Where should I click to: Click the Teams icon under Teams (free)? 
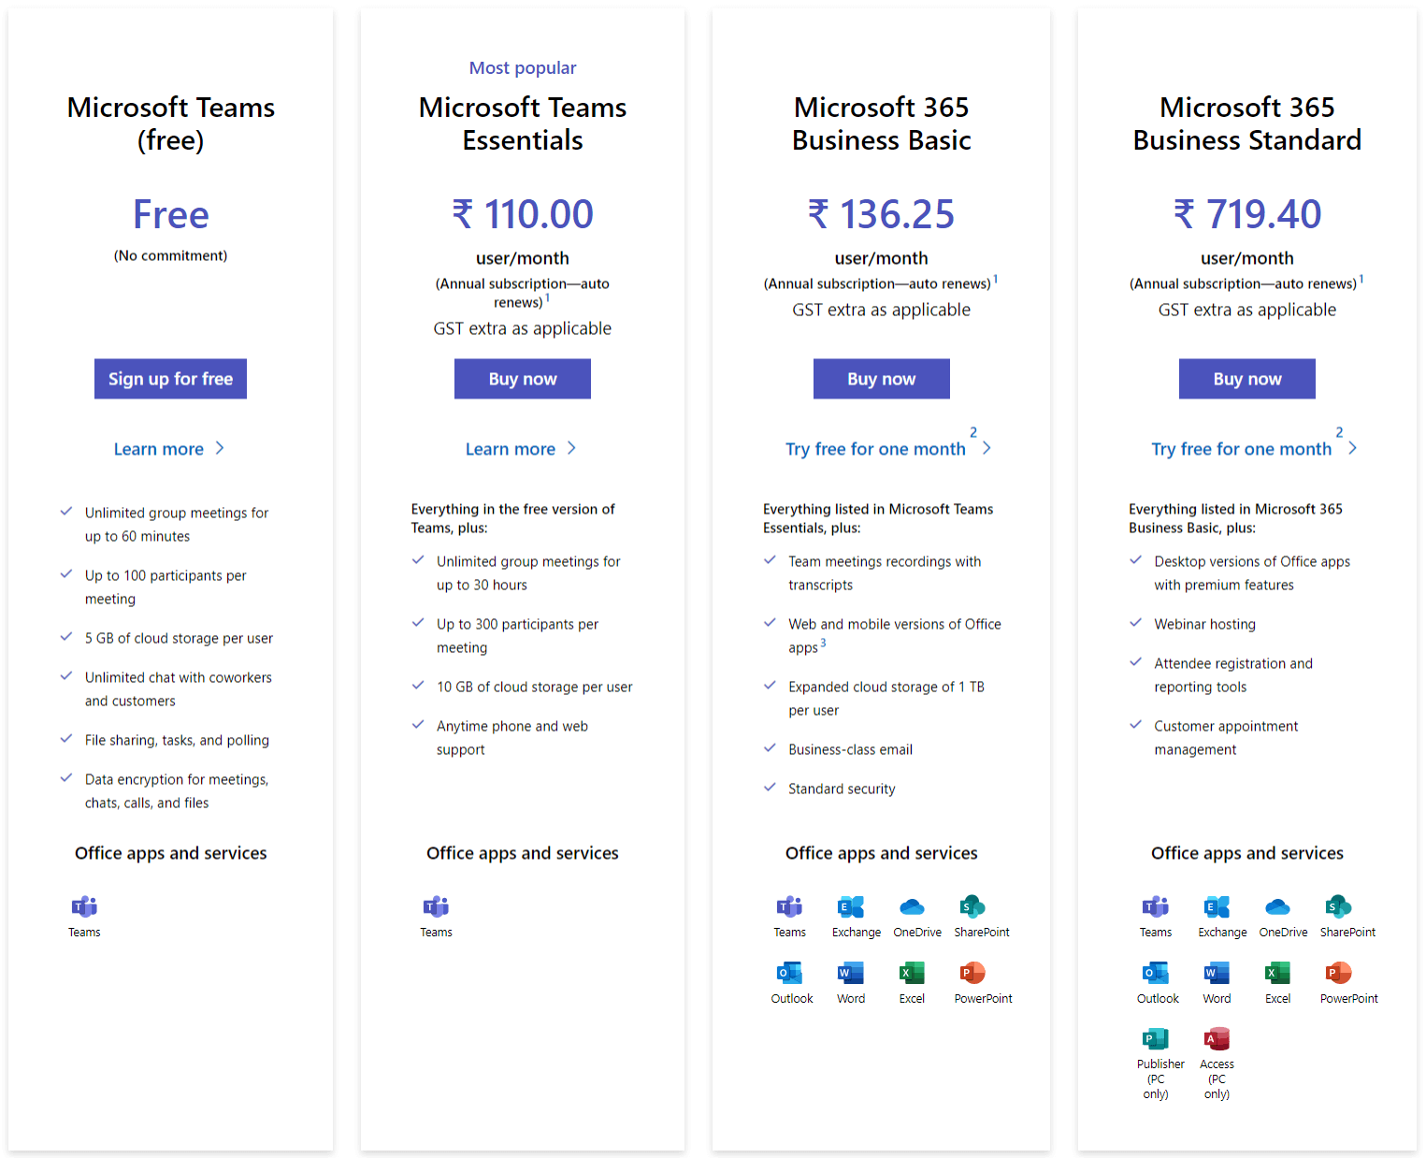point(84,906)
